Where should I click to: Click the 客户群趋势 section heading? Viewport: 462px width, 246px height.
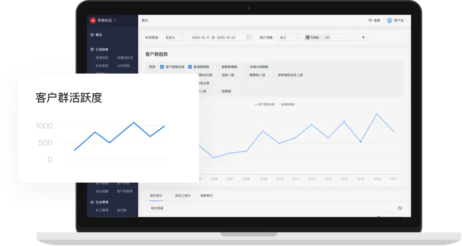point(156,54)
